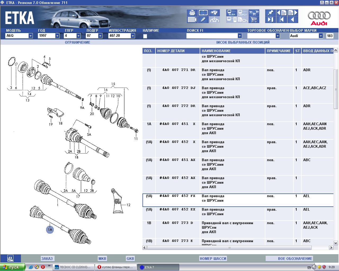This screenshot has height=271, width=339.
Task: Click the DEPOT icon
Action: pyautogui.click(x=243, y=12)
